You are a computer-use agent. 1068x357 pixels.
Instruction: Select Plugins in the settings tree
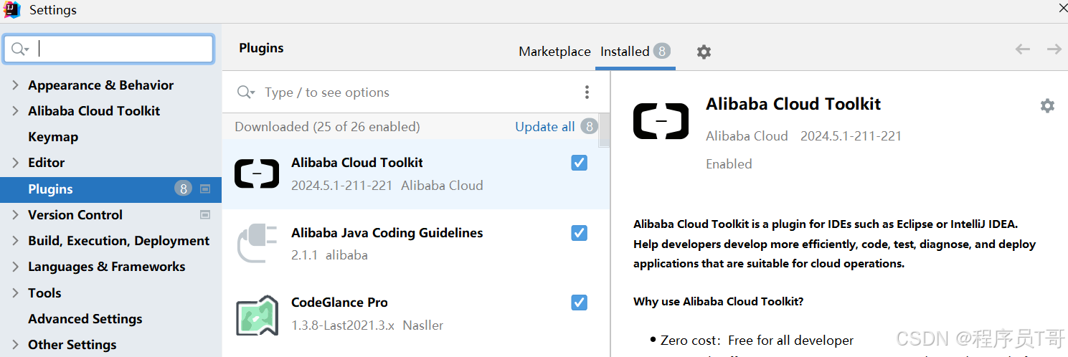click(x=110, y=189)
